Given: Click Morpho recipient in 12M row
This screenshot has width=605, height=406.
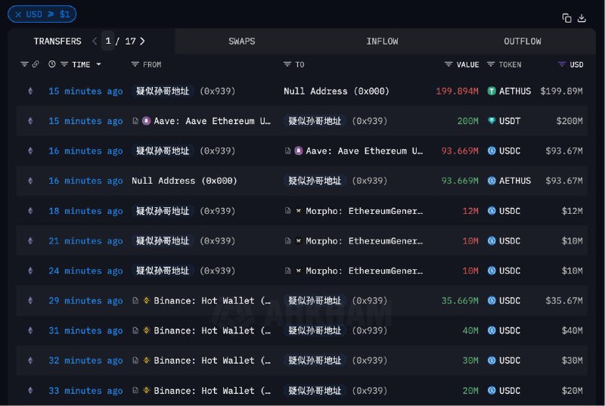Looking at the screenshot, I should click(x=364, y=211).
